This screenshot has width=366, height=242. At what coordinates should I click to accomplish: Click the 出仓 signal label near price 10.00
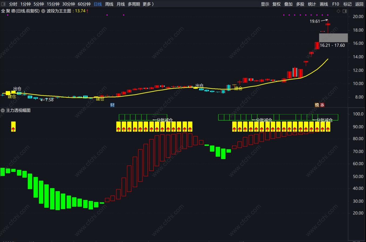tap(199, 86)
